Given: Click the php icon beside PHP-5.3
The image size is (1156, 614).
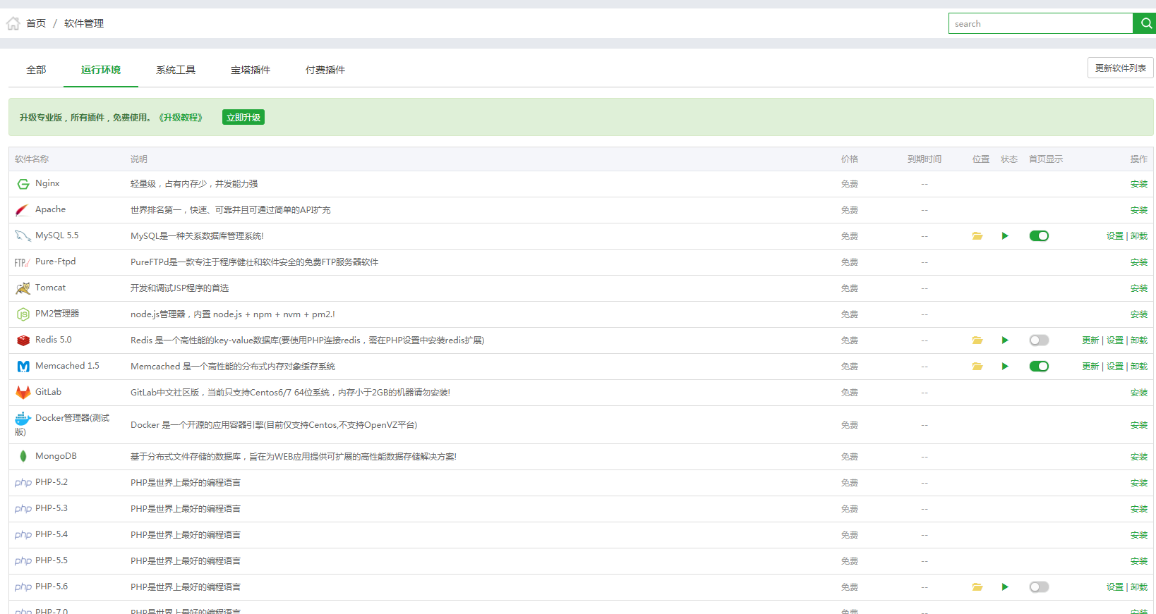Looking at the screenshot, I should point(23,509).
